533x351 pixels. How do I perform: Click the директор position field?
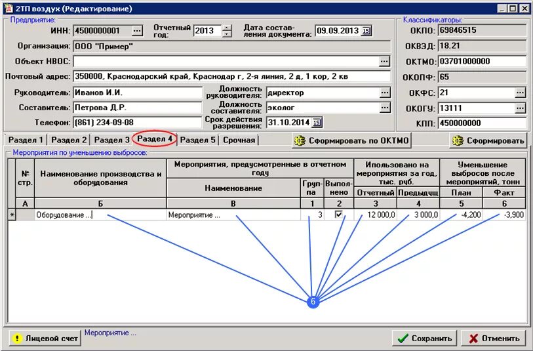coord(323,92)
